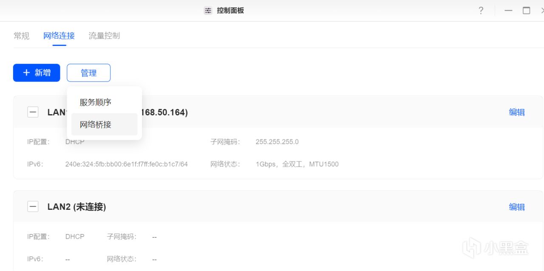Toggle the 管理 dropdown button
Screen dimensions: 544x271
click(x=88, y=73)
